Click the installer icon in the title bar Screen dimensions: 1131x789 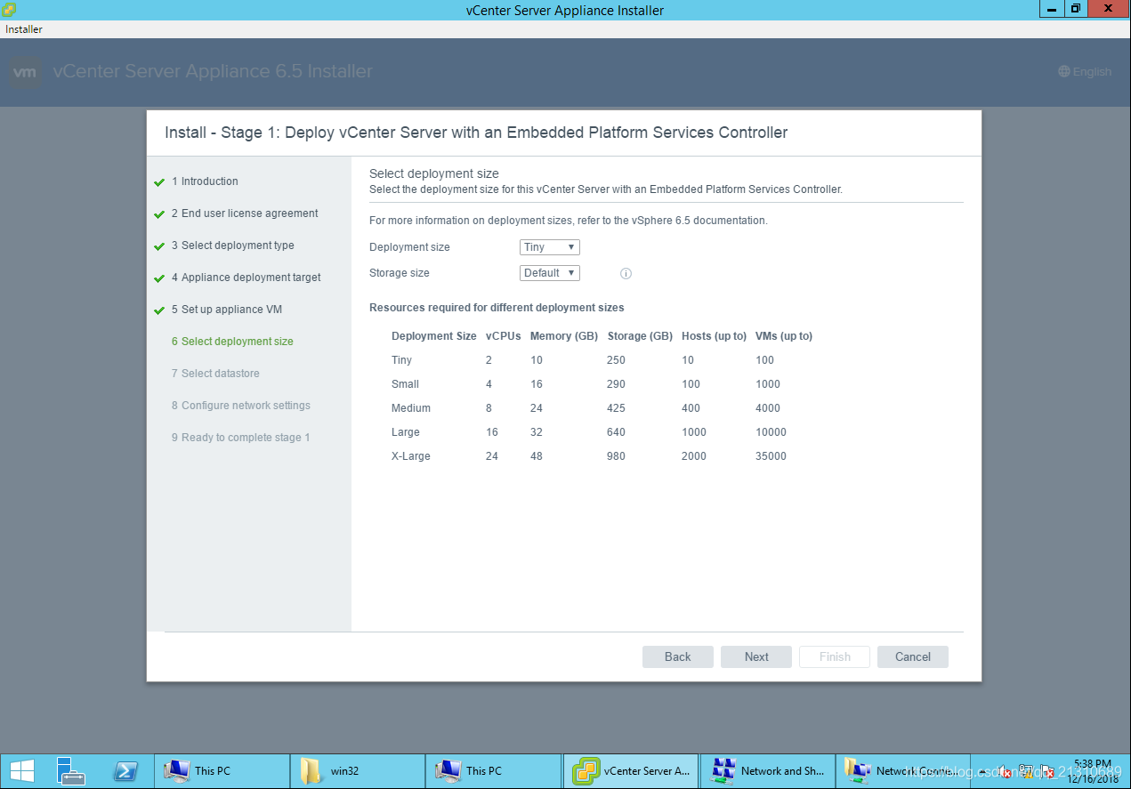[8, 10]
